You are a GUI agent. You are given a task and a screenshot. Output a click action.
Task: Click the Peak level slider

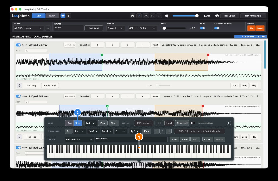coord(174,28)
